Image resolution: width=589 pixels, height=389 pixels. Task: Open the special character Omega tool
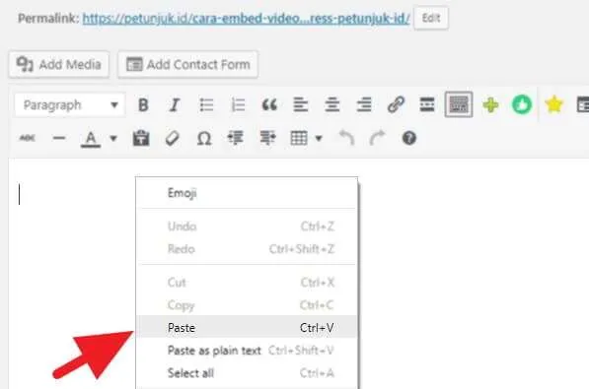coord(204,139)
